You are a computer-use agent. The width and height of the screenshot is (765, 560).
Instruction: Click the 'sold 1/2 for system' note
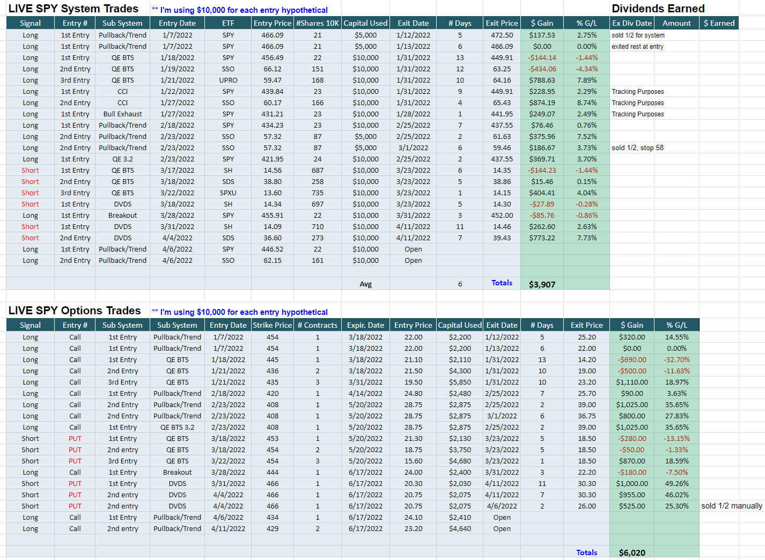tap(638, 35)
